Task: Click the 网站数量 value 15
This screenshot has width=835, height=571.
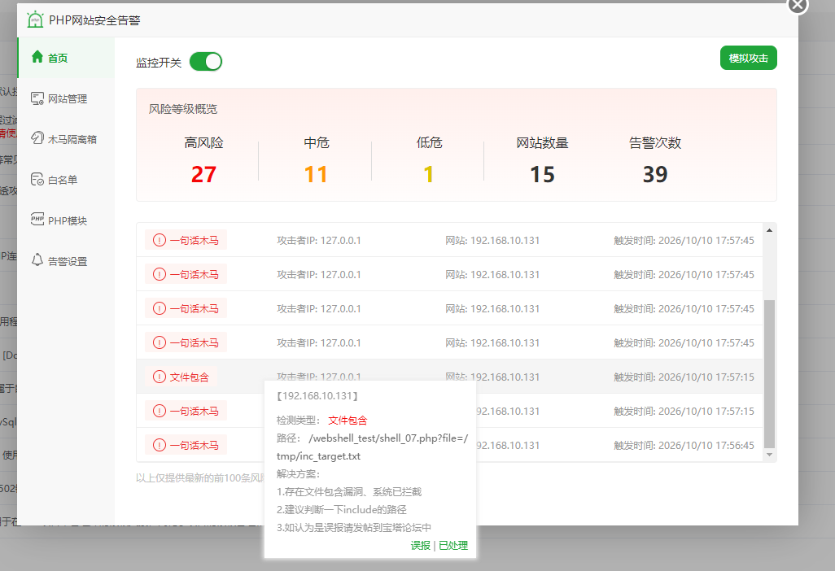Action: coord(542,175)
